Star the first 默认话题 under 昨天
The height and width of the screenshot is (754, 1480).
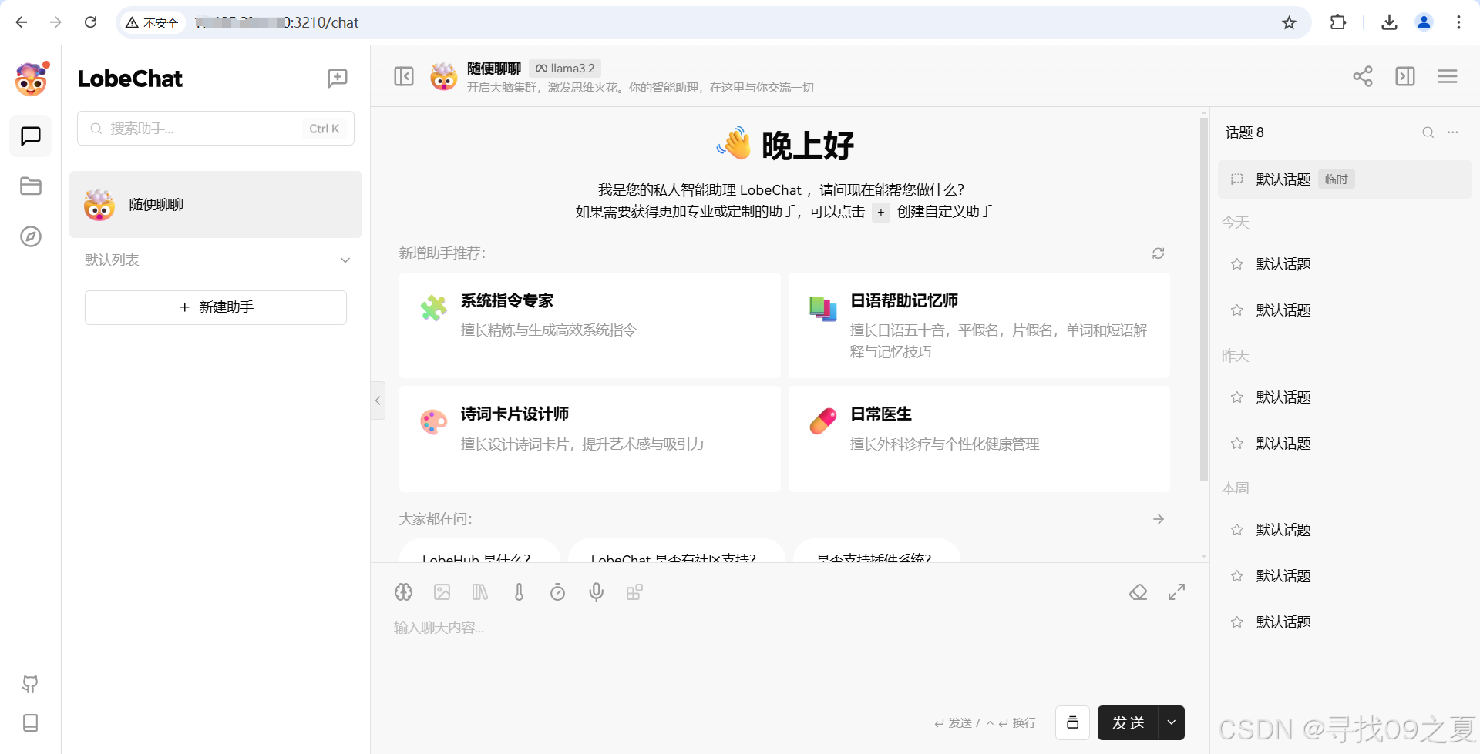pos(1237,397)
